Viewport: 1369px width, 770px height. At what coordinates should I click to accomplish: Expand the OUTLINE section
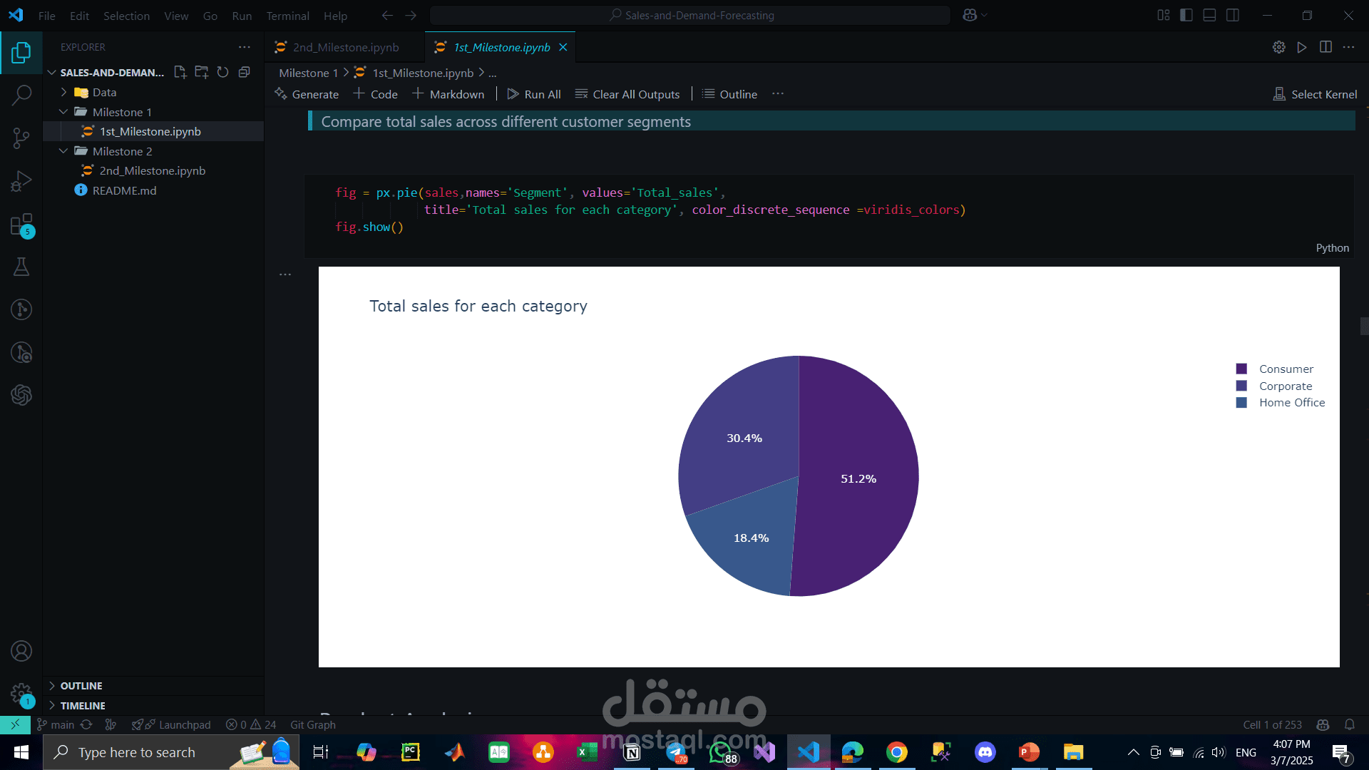pyautogui.click(x=81, y=685)
